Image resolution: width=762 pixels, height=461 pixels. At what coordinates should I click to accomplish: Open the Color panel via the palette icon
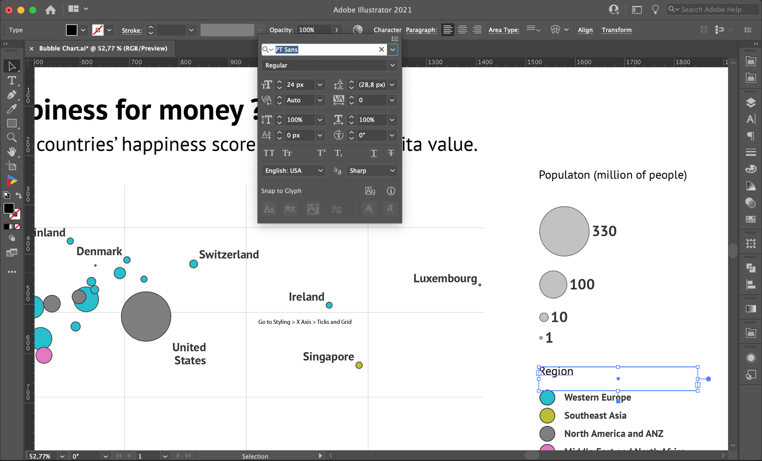[x=751, y=168]
